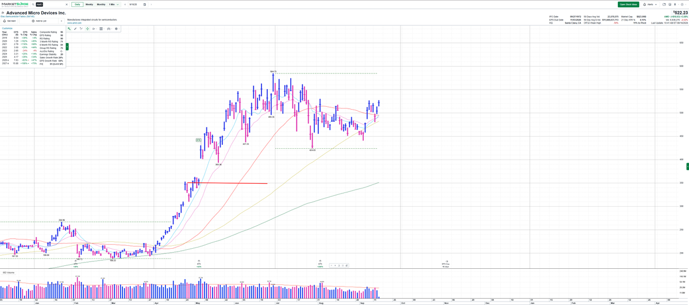This screenshot has width=689, height=305.
Task: Click the red horizontal line on chart
Action: point(227,183)
